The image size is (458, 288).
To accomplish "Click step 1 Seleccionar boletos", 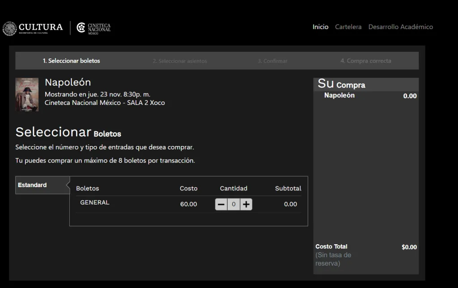I will [72, 61].
